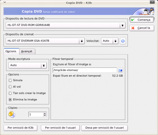Click the Espai lliure en el directori temporal label
Image resolution: width=158 pixels, height=135 pixels.
tap(77, 76)
